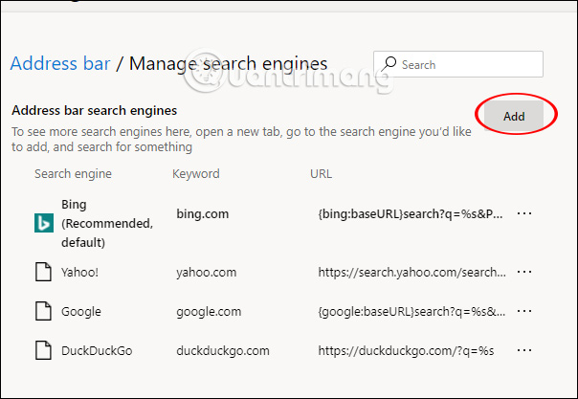Image resolution: width=578 pixels, height=399 pixels.
Task: Click the Manage search engines title
Action: [228, 64]
